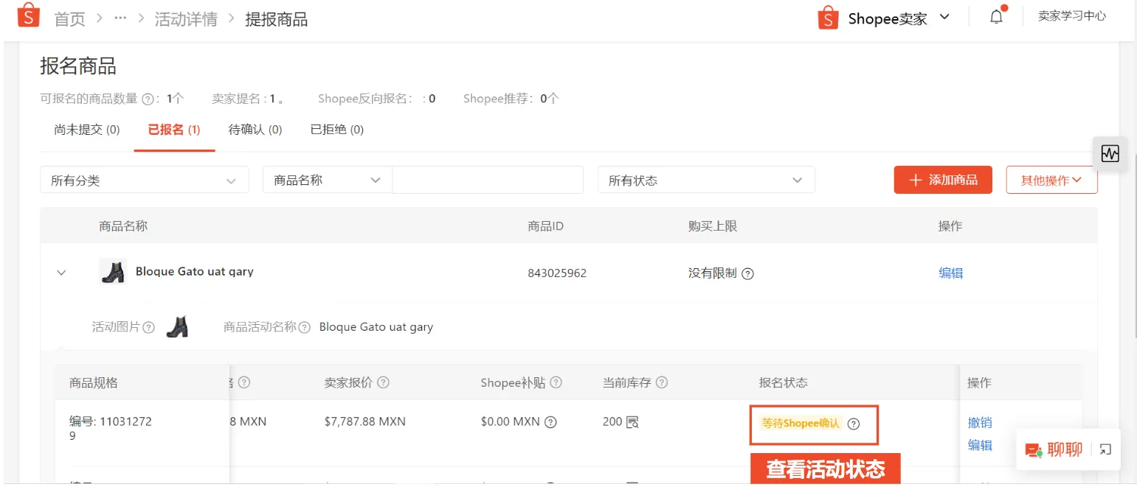Click the pop-out icon beside 聊聊
This screenshot has width=1137, height=487.
click(1105, 449)
